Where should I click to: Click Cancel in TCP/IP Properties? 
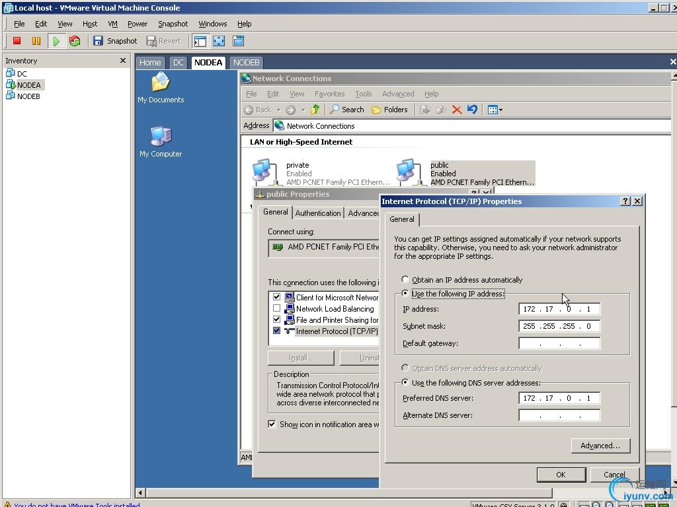coord(614,475)
